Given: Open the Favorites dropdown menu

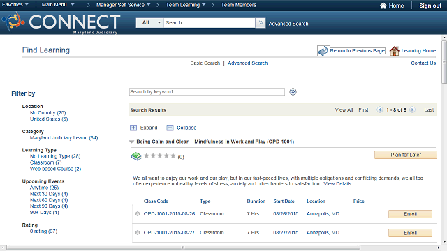Looking at the screenshot, I should coord(15,5).
